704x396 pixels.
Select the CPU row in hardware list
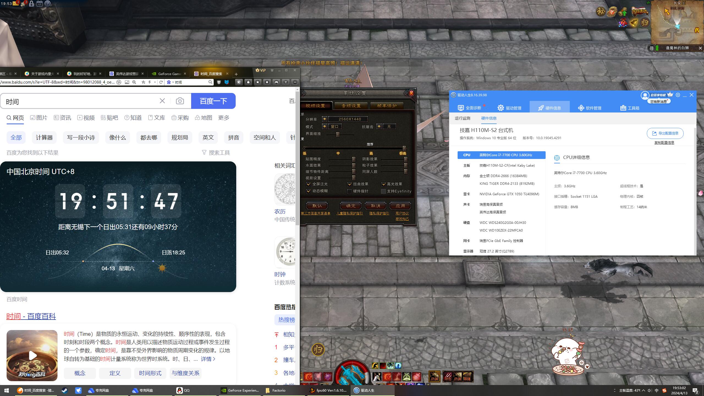tap(501, 155)
